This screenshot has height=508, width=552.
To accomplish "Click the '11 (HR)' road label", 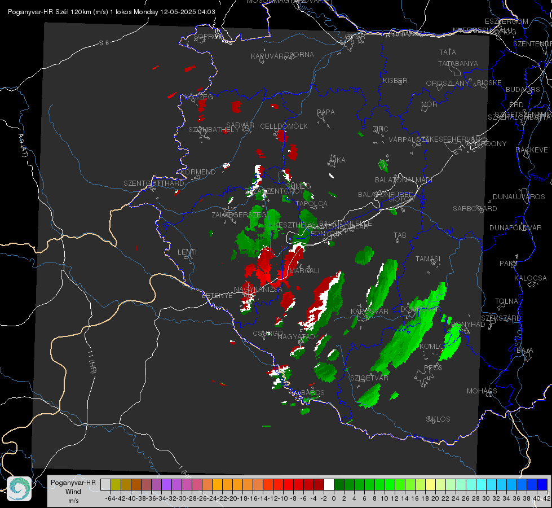I will click(x=92, y=362).
